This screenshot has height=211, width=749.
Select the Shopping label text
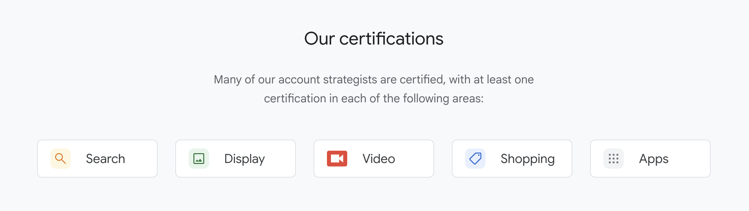click(528, 159)
